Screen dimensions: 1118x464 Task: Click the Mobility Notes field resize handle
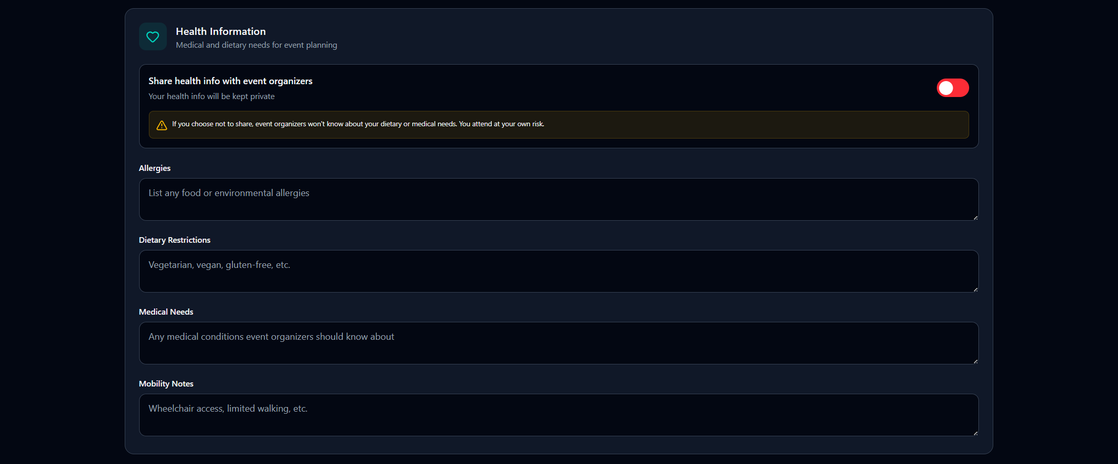(975, 433)
